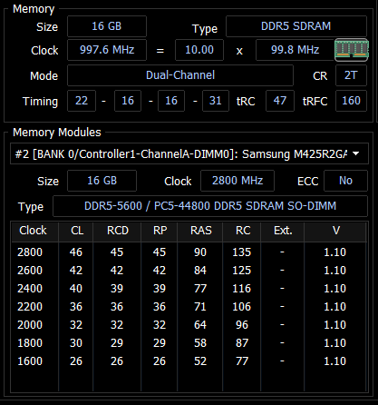
Task: Click the tRFC label
Action: pos(315,102)
